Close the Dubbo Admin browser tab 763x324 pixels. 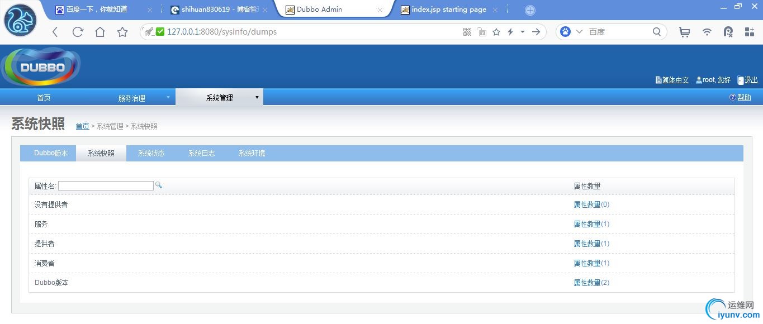click(380, 10)
